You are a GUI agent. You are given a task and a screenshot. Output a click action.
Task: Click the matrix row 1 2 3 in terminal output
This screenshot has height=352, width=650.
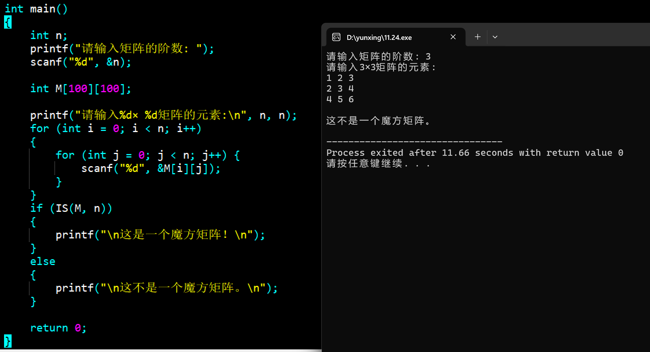point(340,77)
